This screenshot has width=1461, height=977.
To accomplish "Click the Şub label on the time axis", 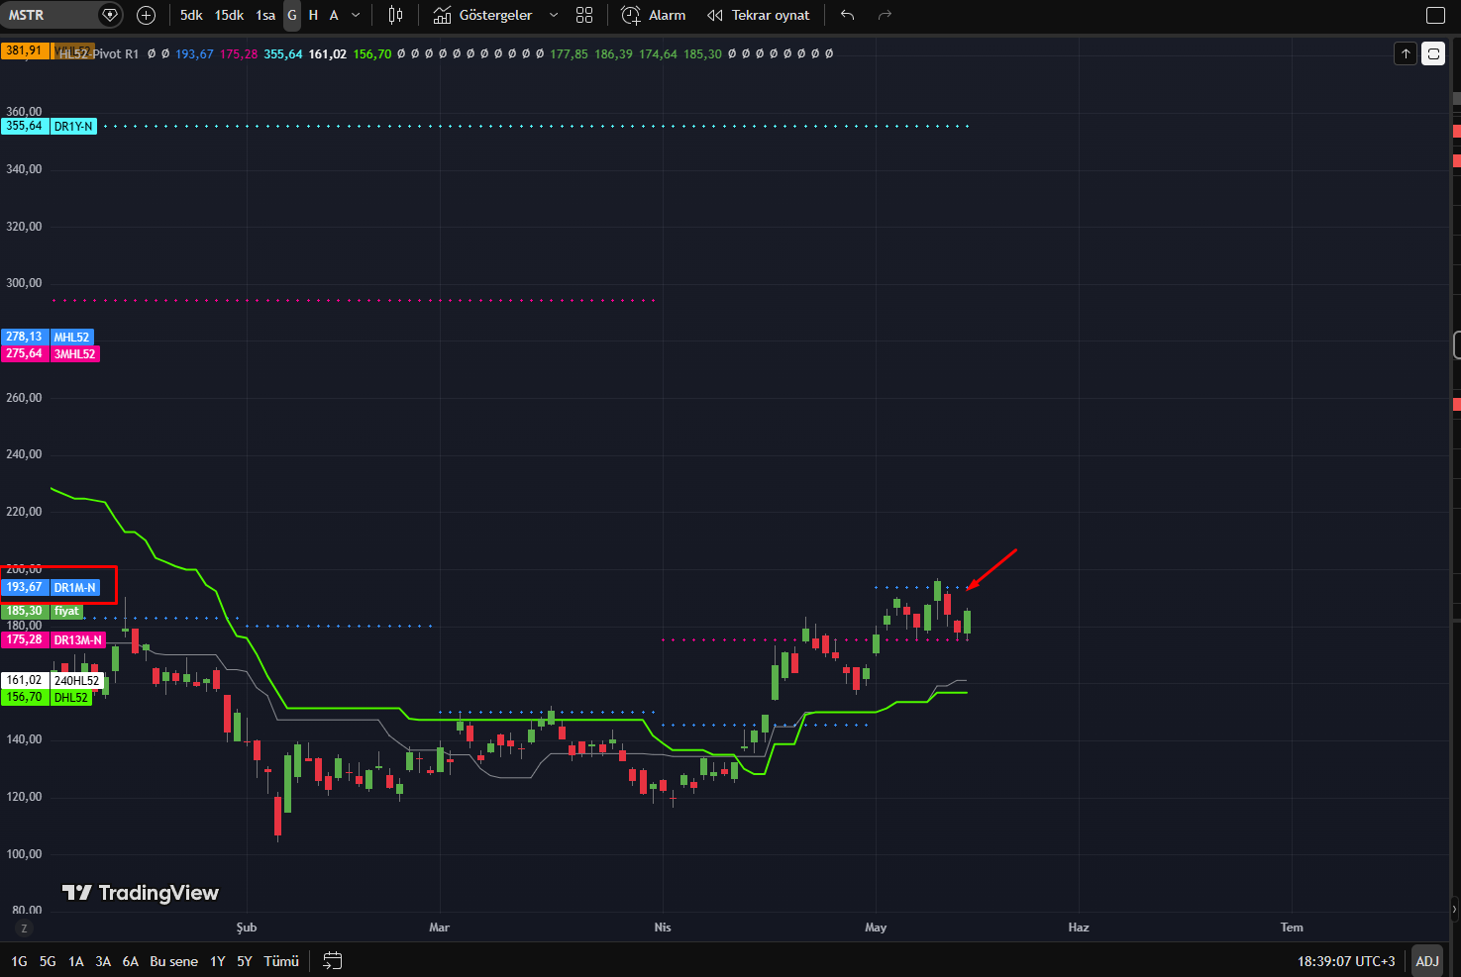I will click(247, 928).
